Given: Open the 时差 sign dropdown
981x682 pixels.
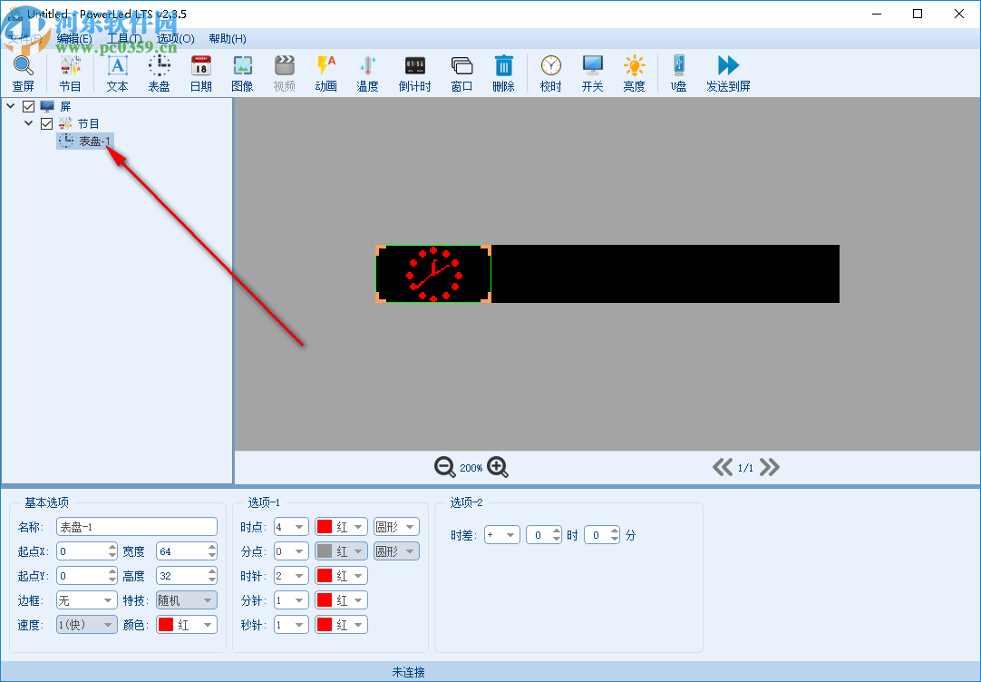Looking at the screenshot, I should coord(501,535).
